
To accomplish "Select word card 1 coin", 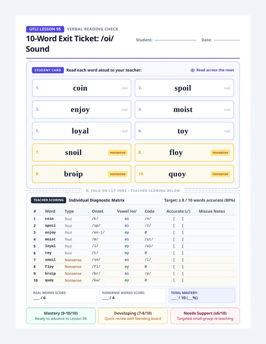I will coord(82,88).
